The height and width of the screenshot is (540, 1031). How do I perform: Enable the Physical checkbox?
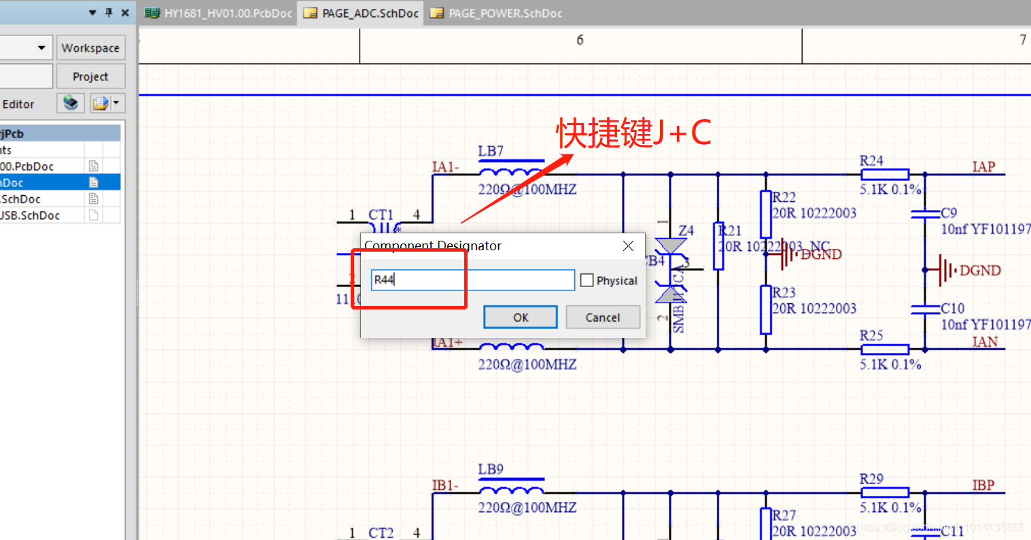coord(587,280)
